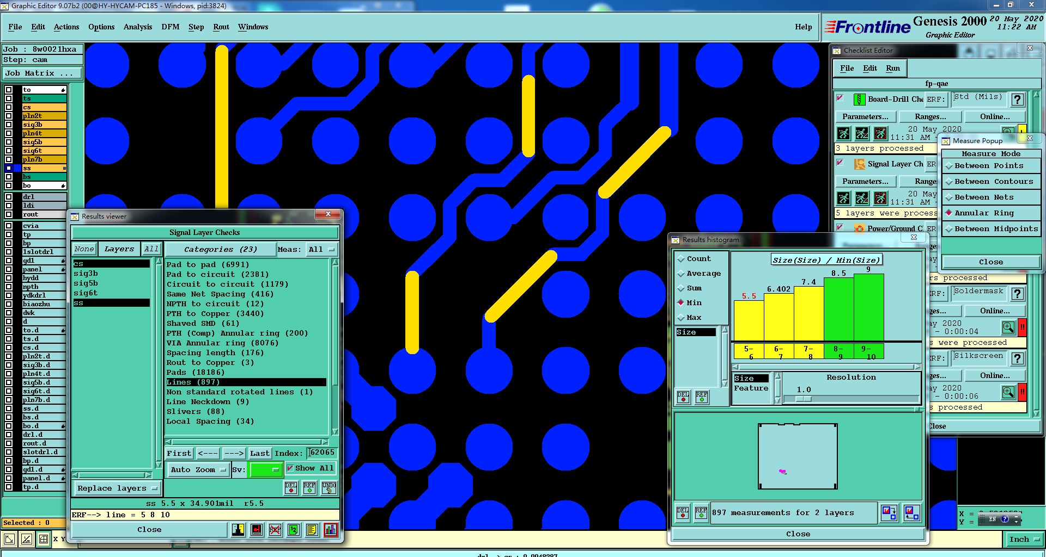Click the green numbered 12 icon in Results viewer

293,530
